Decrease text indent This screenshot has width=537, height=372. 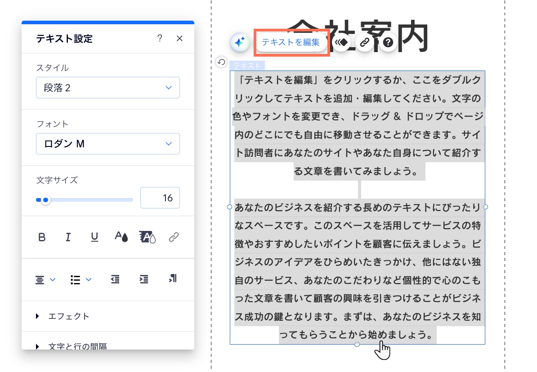click(x=115, y=279)
